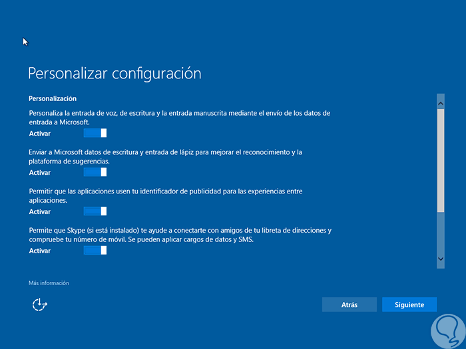Disable the voice input personalization toggle

(95, 134)
